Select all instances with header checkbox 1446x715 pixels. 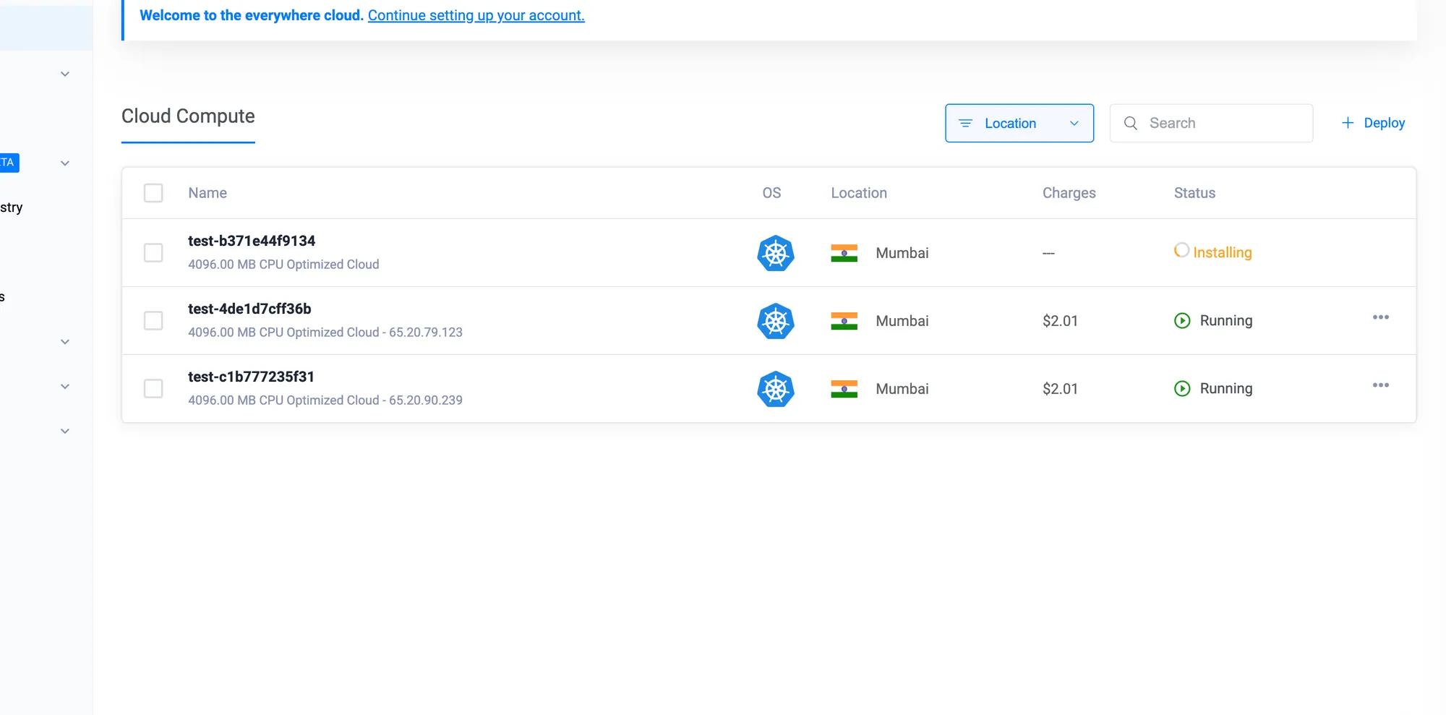153,193
